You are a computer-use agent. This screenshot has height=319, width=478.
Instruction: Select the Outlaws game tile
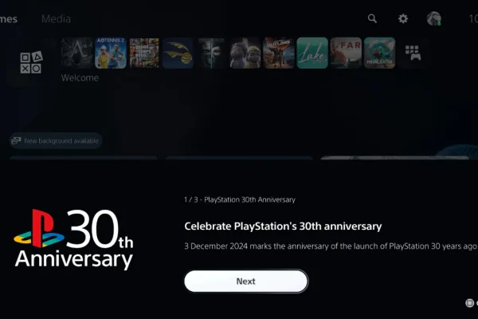(279, 53)
